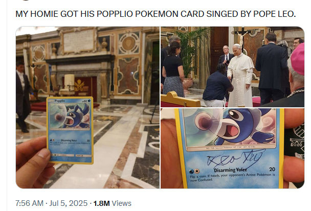Click the 20 damage number on close-up card

point(272,169)
